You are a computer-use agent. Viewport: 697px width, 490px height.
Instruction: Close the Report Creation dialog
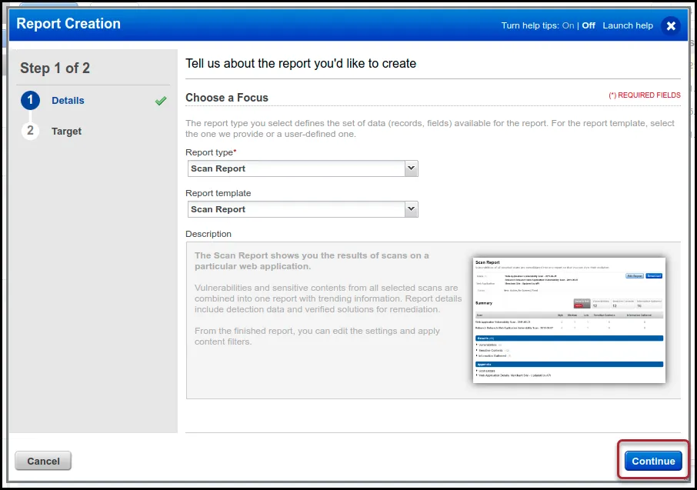click(671, 26)
